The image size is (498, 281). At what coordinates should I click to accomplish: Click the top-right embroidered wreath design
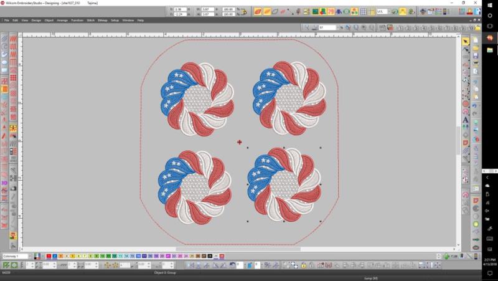pyautogui.click(x=289, y=98)
